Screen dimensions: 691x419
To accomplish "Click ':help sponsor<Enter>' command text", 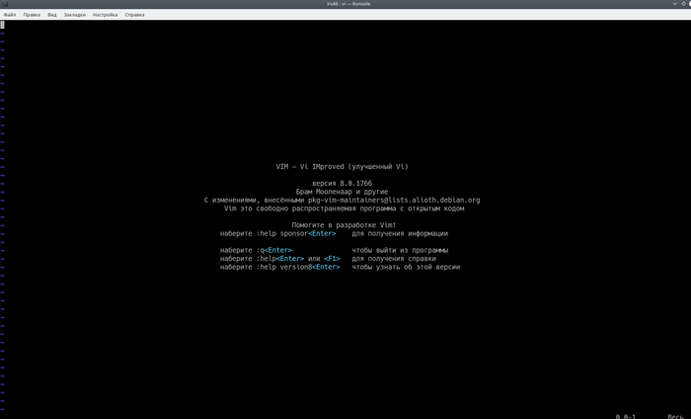I will click(x=296, y=233).
